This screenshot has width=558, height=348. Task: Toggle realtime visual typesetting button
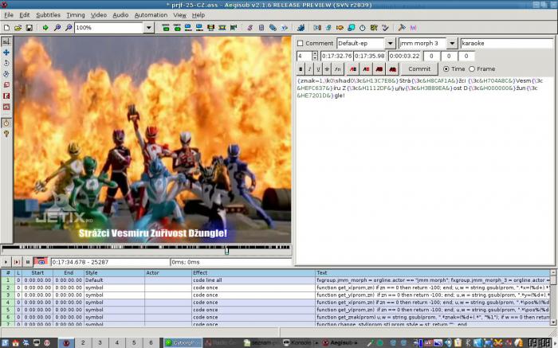click(6, 123)
